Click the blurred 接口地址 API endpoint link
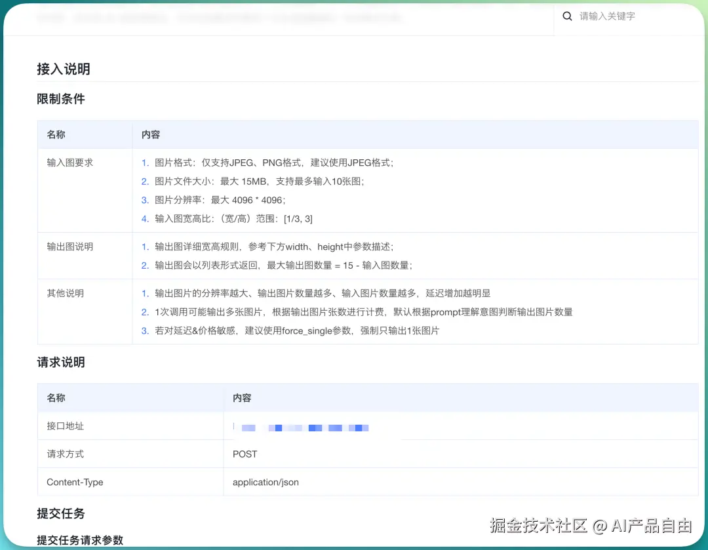 (x=302, y=427)
